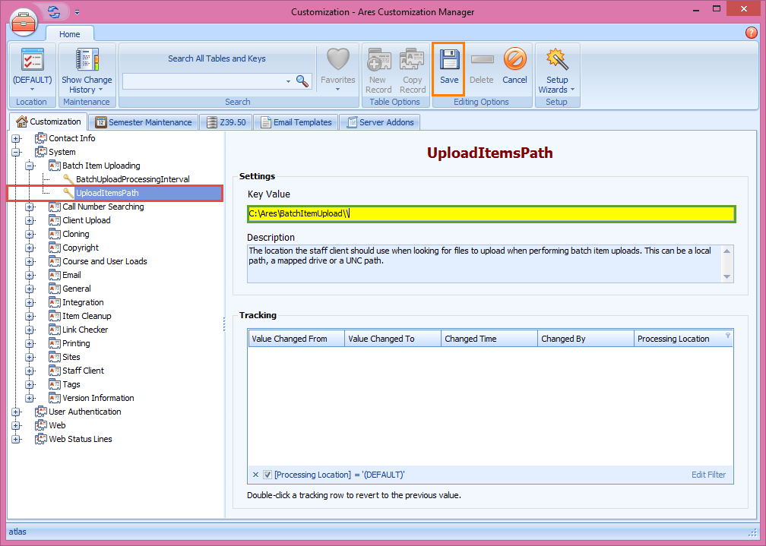766x546 pixels.
Task: Open the Semester Maintenance tab
Action: click(x=144, y=122)
